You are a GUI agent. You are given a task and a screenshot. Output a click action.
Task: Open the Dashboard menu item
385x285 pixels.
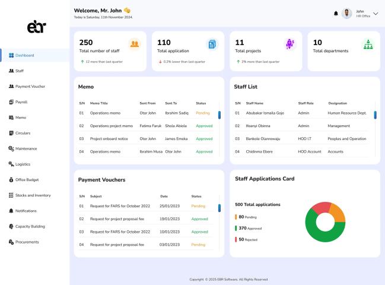coord(24,55)
